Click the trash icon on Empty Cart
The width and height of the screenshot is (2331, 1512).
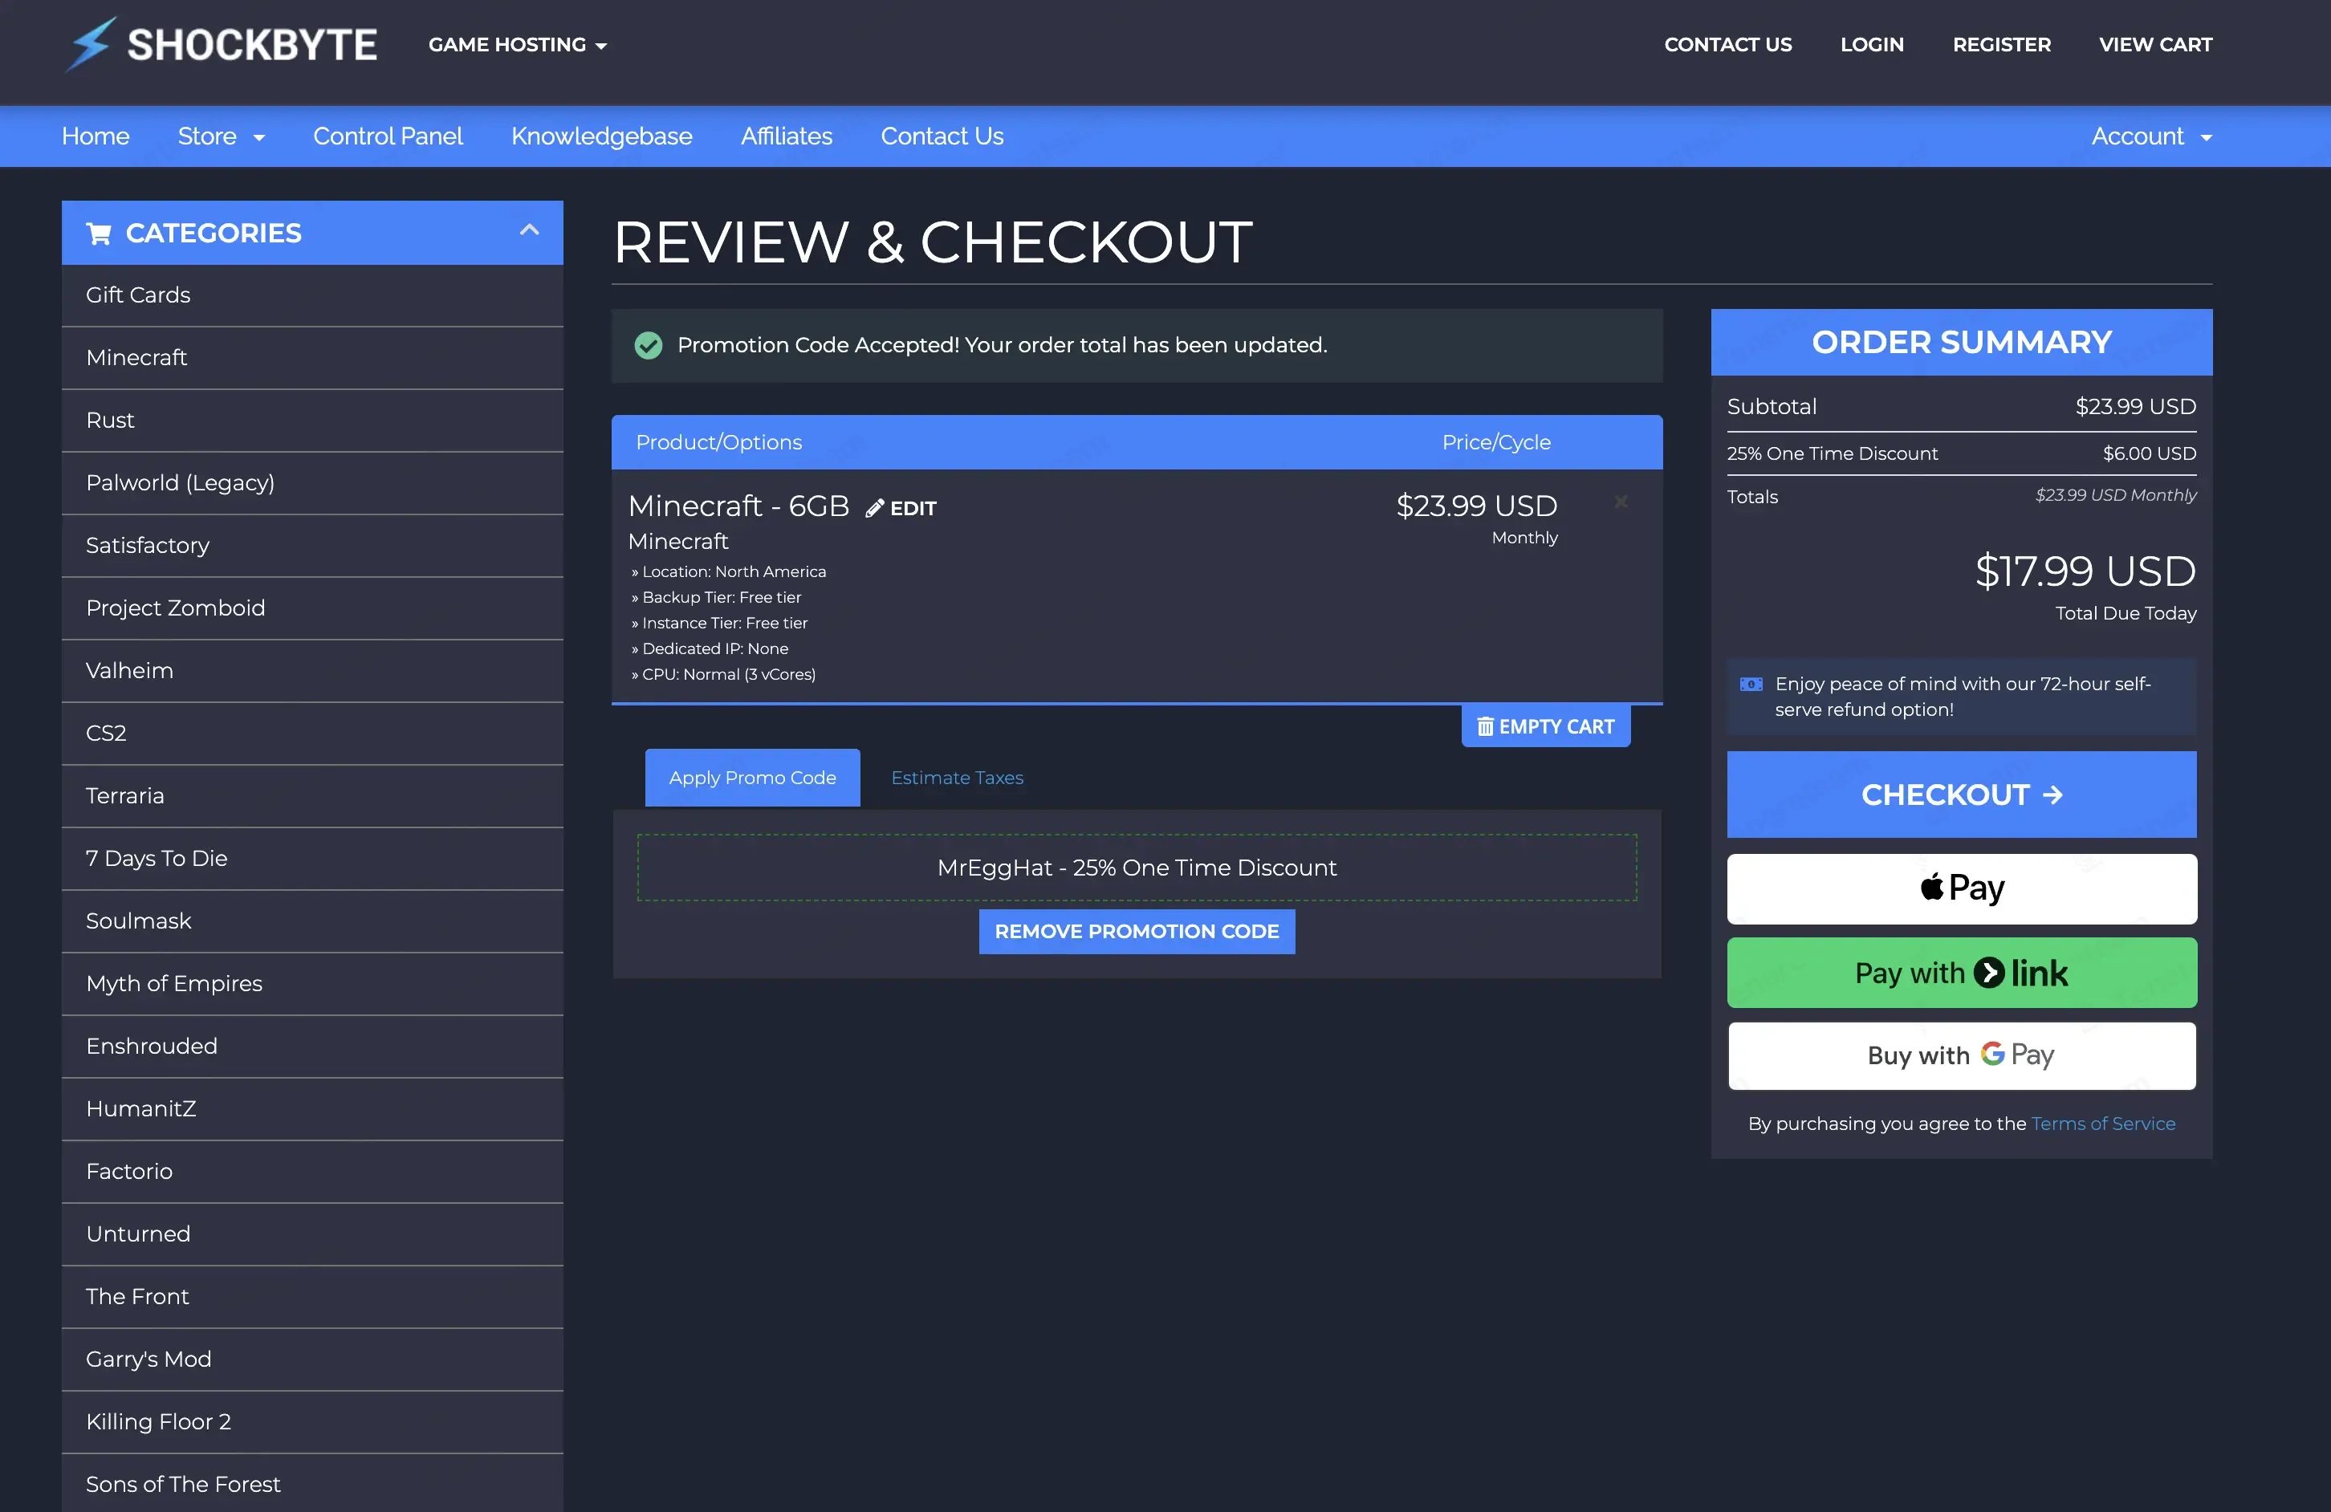[x=1485, y=726]
